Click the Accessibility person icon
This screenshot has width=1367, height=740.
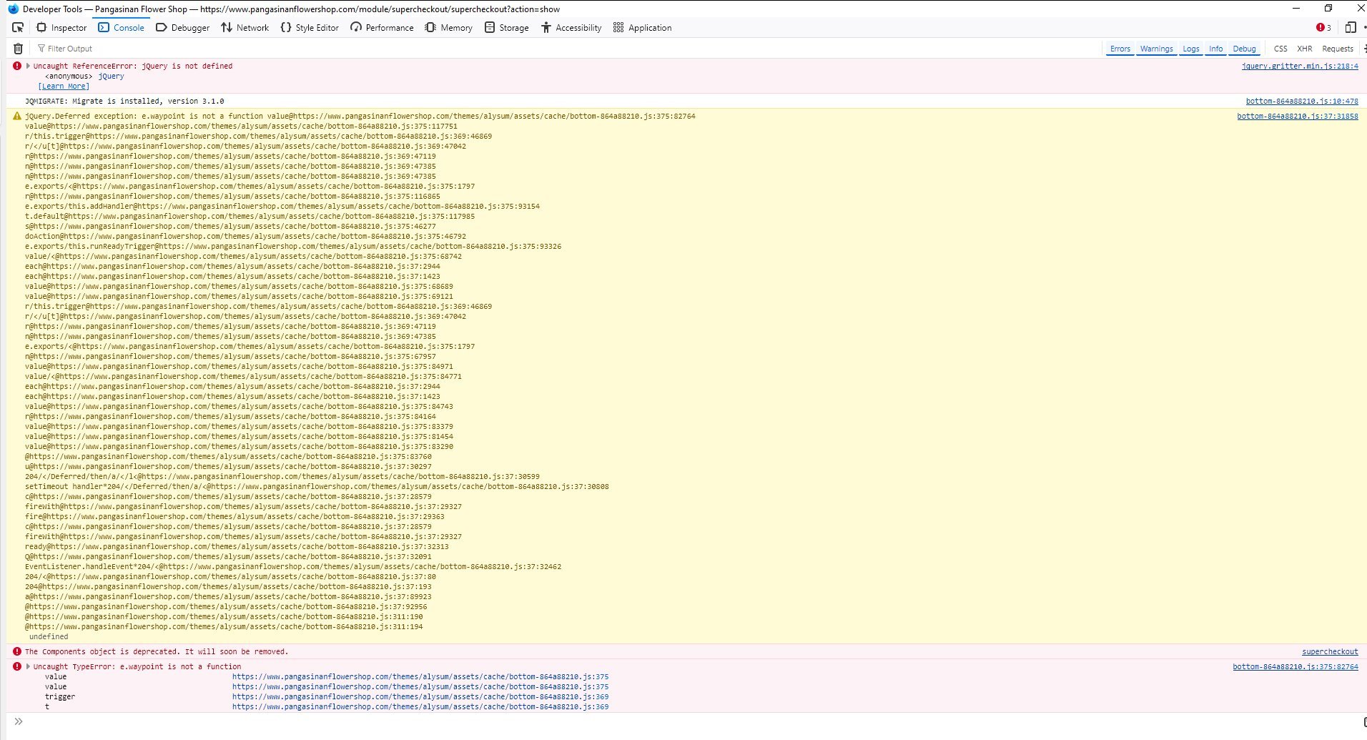click(546, 27)
